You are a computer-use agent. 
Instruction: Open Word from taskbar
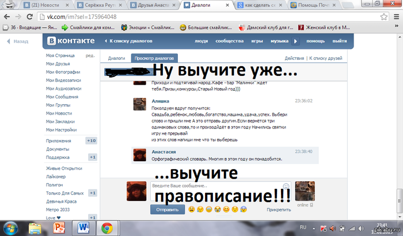click(83, 229)
